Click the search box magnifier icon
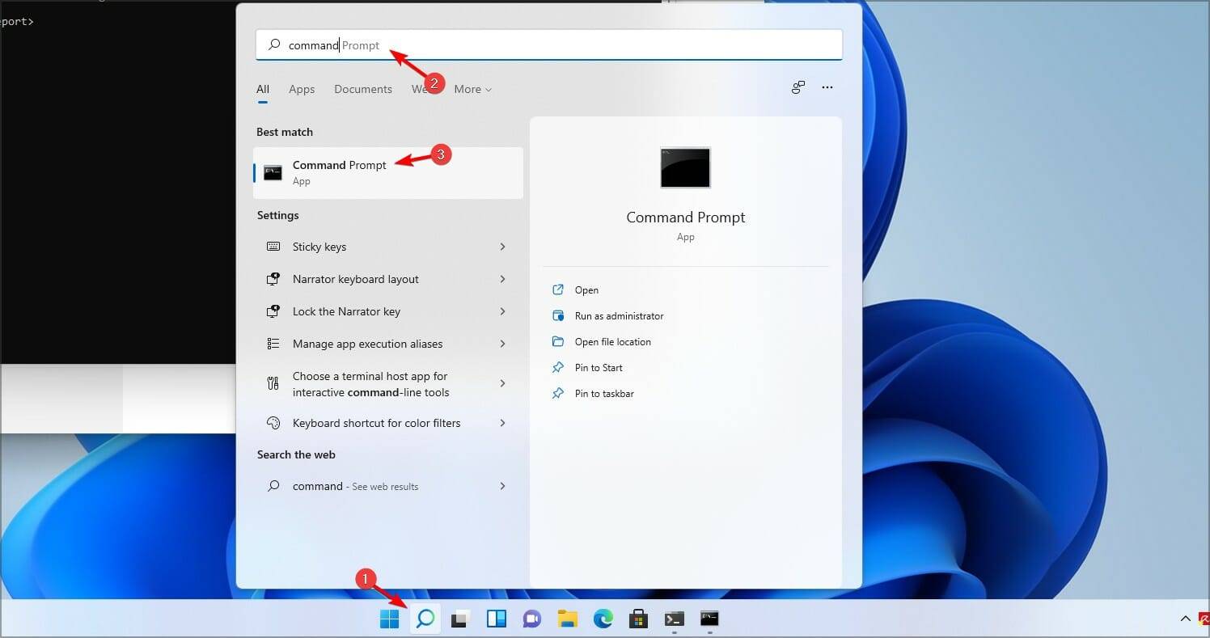 tap(274, 45)
